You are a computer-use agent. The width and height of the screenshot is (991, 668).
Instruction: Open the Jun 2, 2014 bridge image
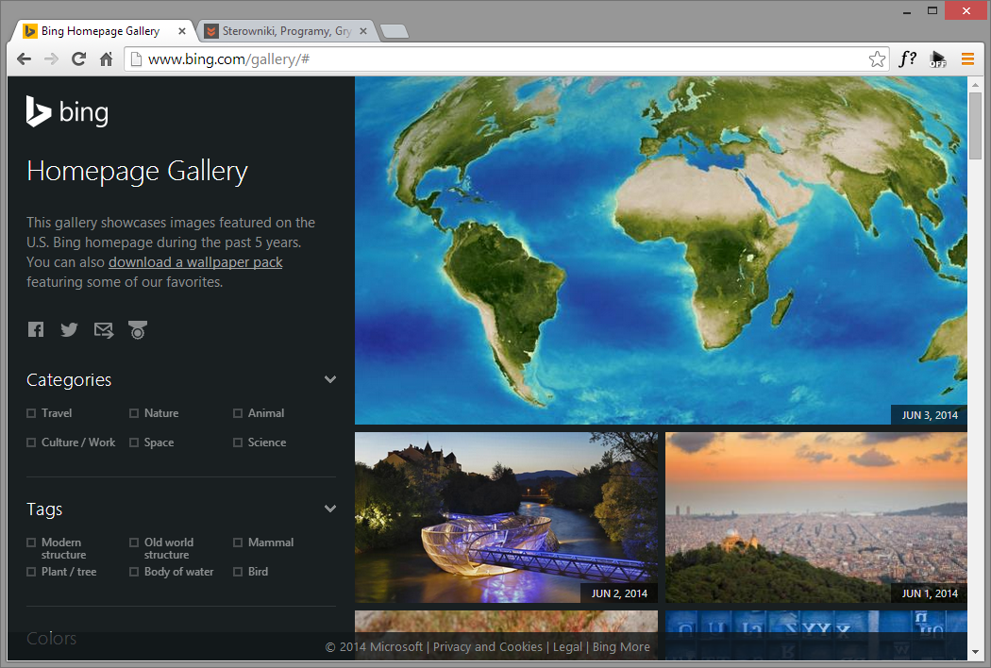[x=506, y=517]
